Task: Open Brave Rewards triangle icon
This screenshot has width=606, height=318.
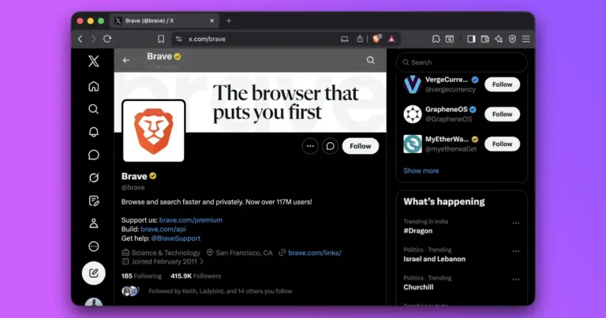Action: pos(391,39)
